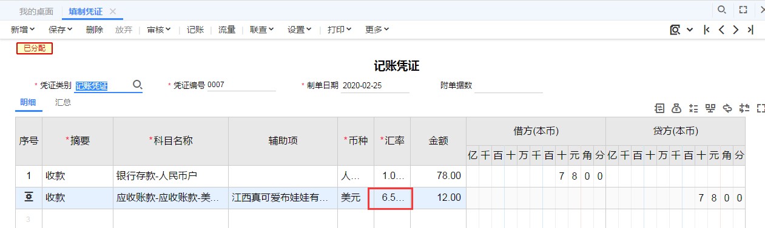Click the 放弃 button
The width and height of the screenshot is (765, 228).
(124, 30)
